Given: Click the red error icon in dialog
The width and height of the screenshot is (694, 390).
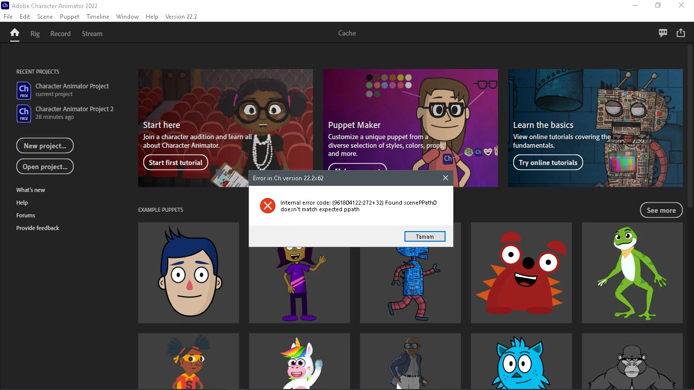Looking at the screenshot, I should click(x=267, y=206).
